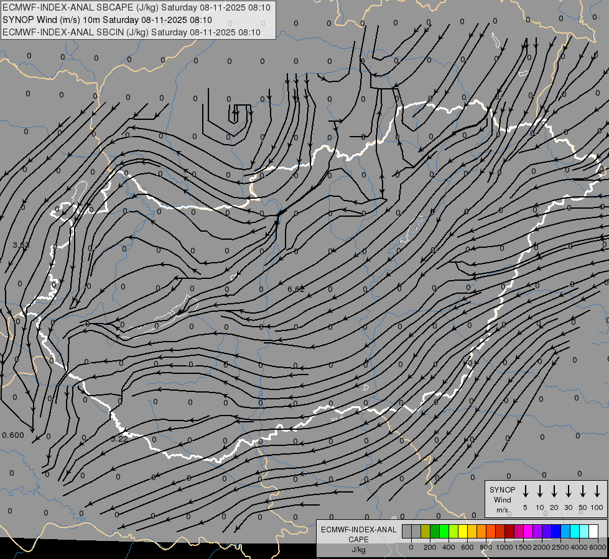The width and height of the screenshot is (609, 559).
Task: Click the 5 m/s wind arrow in legend
Action: point(525,491)
